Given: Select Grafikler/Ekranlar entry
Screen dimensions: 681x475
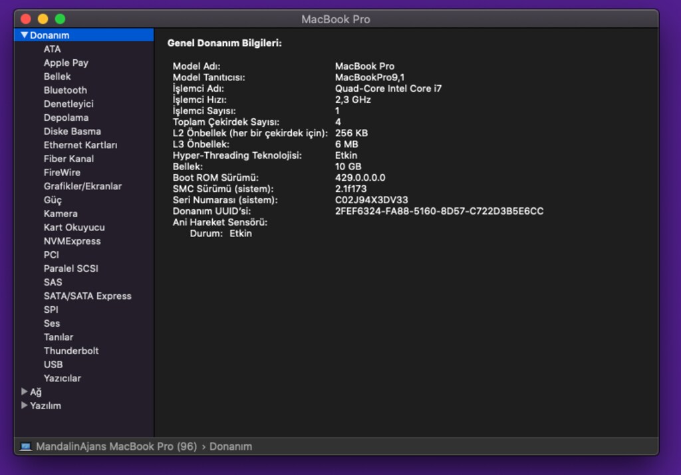Looking at the screenshot, I should 82,187.
